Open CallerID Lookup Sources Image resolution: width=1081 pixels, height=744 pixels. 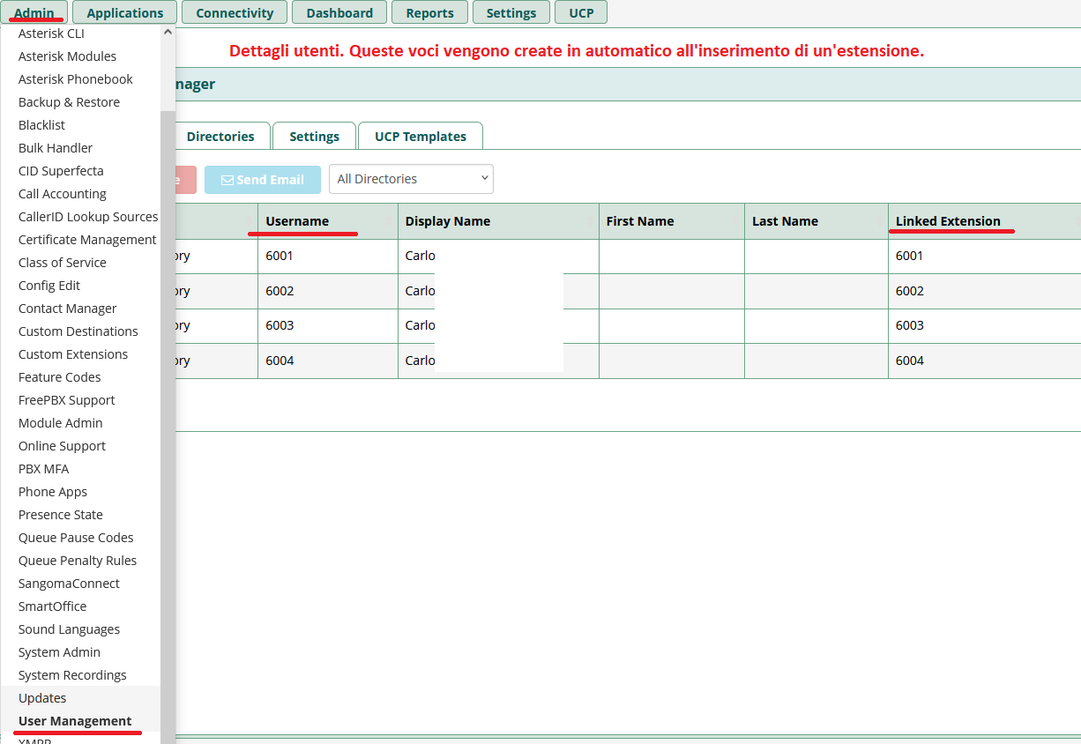pos(88,217)
